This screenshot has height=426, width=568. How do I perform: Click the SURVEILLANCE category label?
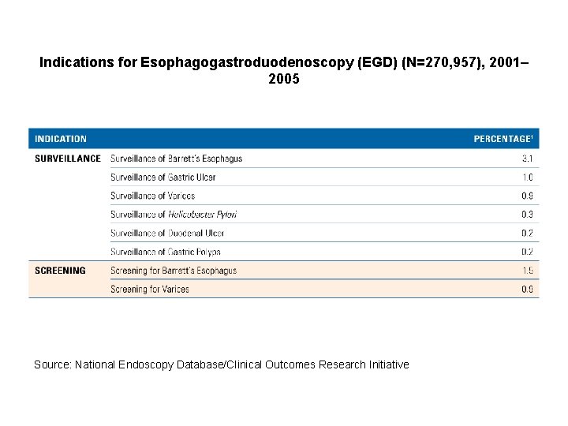(68, 159)
